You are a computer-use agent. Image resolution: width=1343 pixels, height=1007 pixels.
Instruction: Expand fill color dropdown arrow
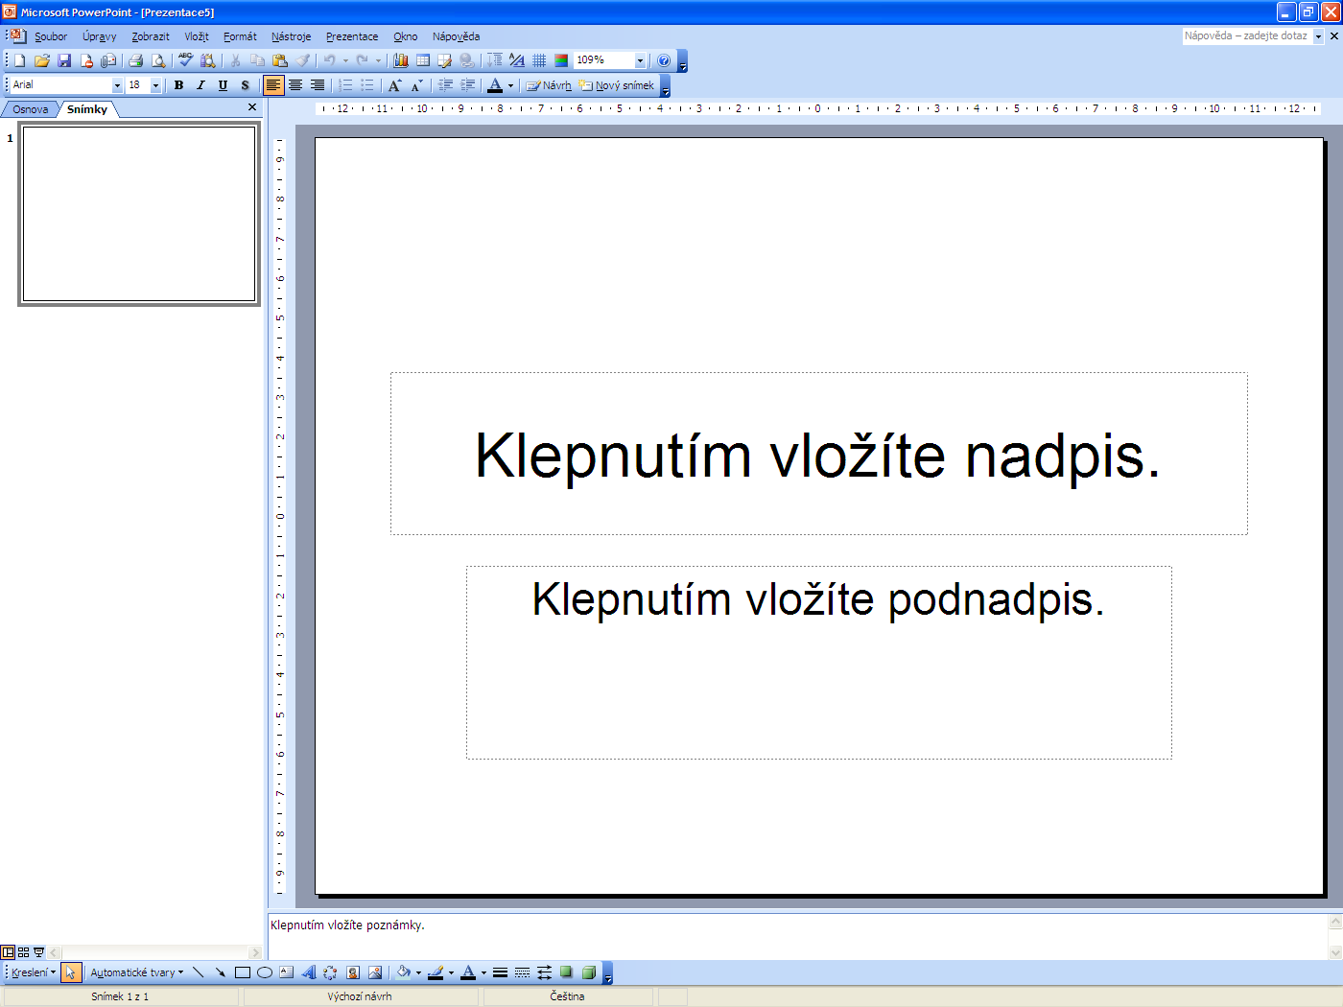pos(418,972)
